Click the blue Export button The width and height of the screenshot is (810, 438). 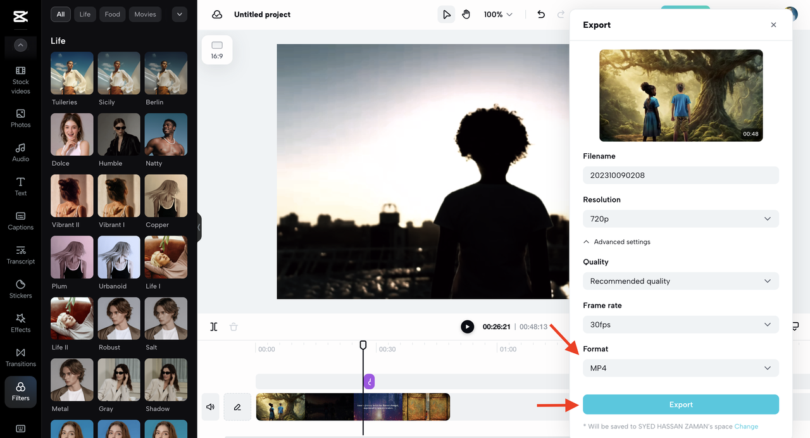tap(680, 404)
